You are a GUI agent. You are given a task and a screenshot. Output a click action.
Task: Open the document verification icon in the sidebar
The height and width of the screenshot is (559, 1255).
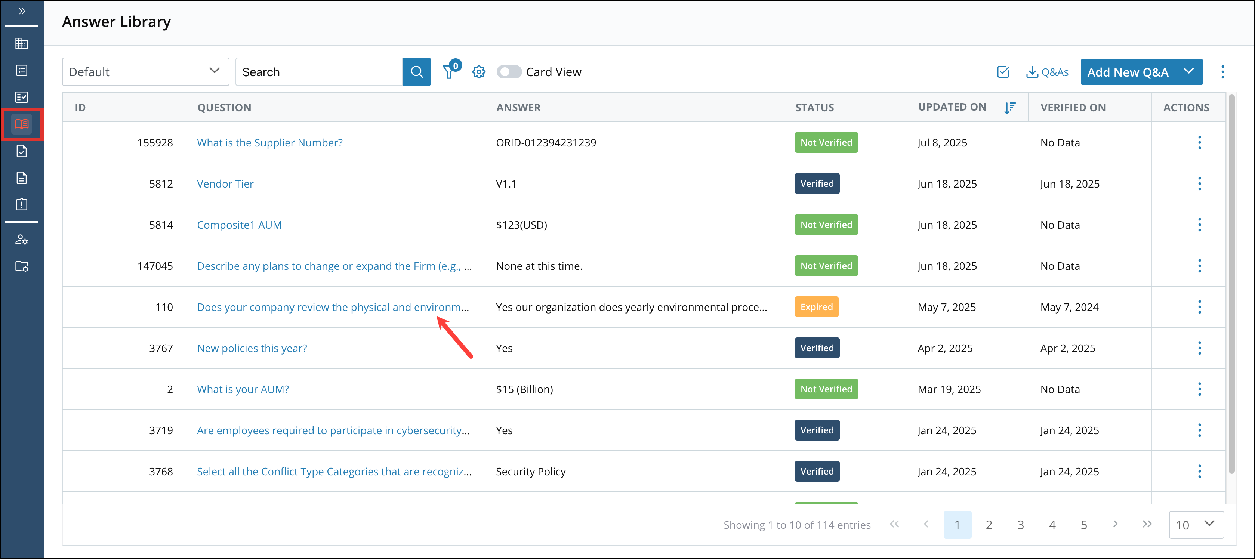(x=22, y=151)
